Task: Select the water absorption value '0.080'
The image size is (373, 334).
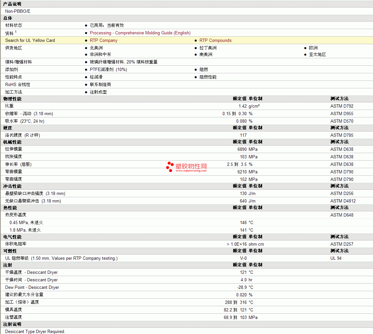Action: [x=241, y=121]
